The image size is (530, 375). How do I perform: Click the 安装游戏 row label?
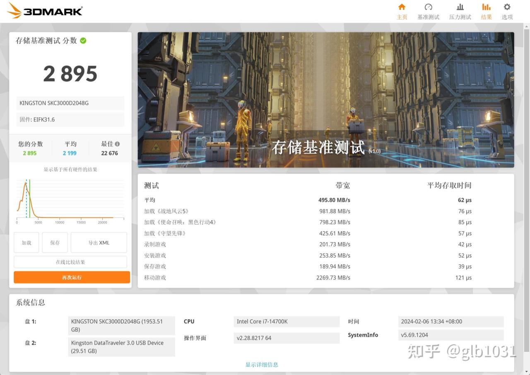155,256
